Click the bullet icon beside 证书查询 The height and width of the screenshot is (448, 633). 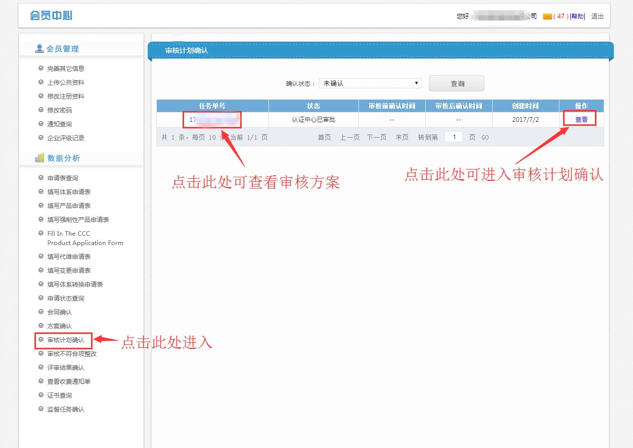pyautogui.click(x=41, y=395)
